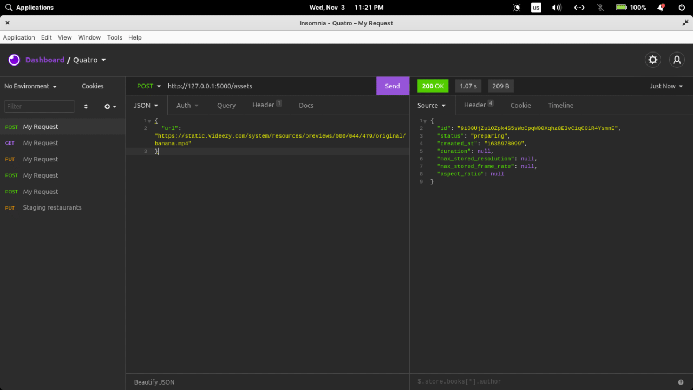Switch to the Cookie tab
This screenshot has height=390, width=693.
click(521, 106)
